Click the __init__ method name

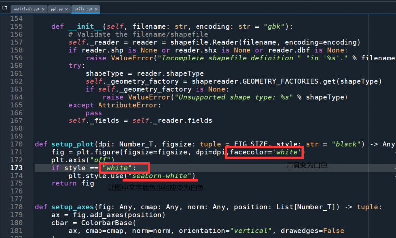[x=88, y=26]
